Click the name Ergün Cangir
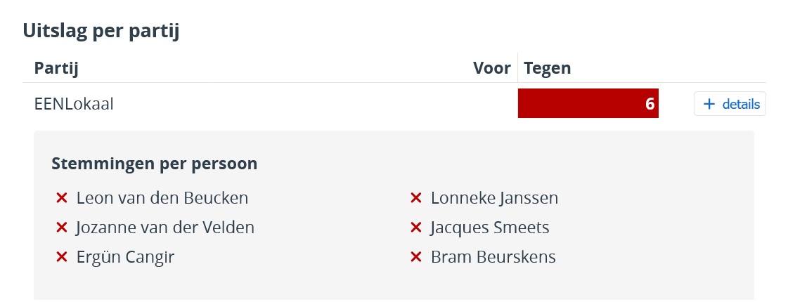 tap(125, 258)
